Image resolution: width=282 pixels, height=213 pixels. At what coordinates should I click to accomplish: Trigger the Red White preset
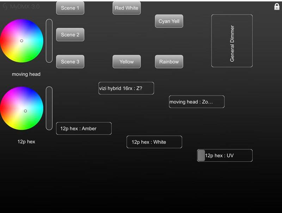click(127, 8)
